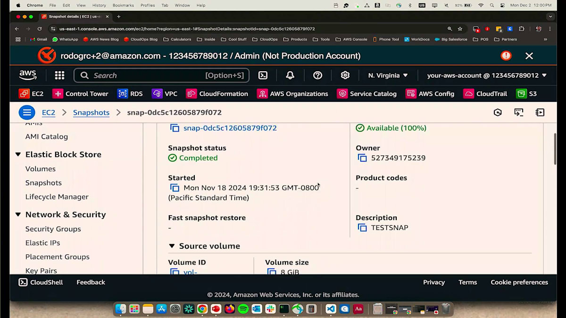Open Cookie preferences in the footer

pyautogui.click(x=519, y=282)
